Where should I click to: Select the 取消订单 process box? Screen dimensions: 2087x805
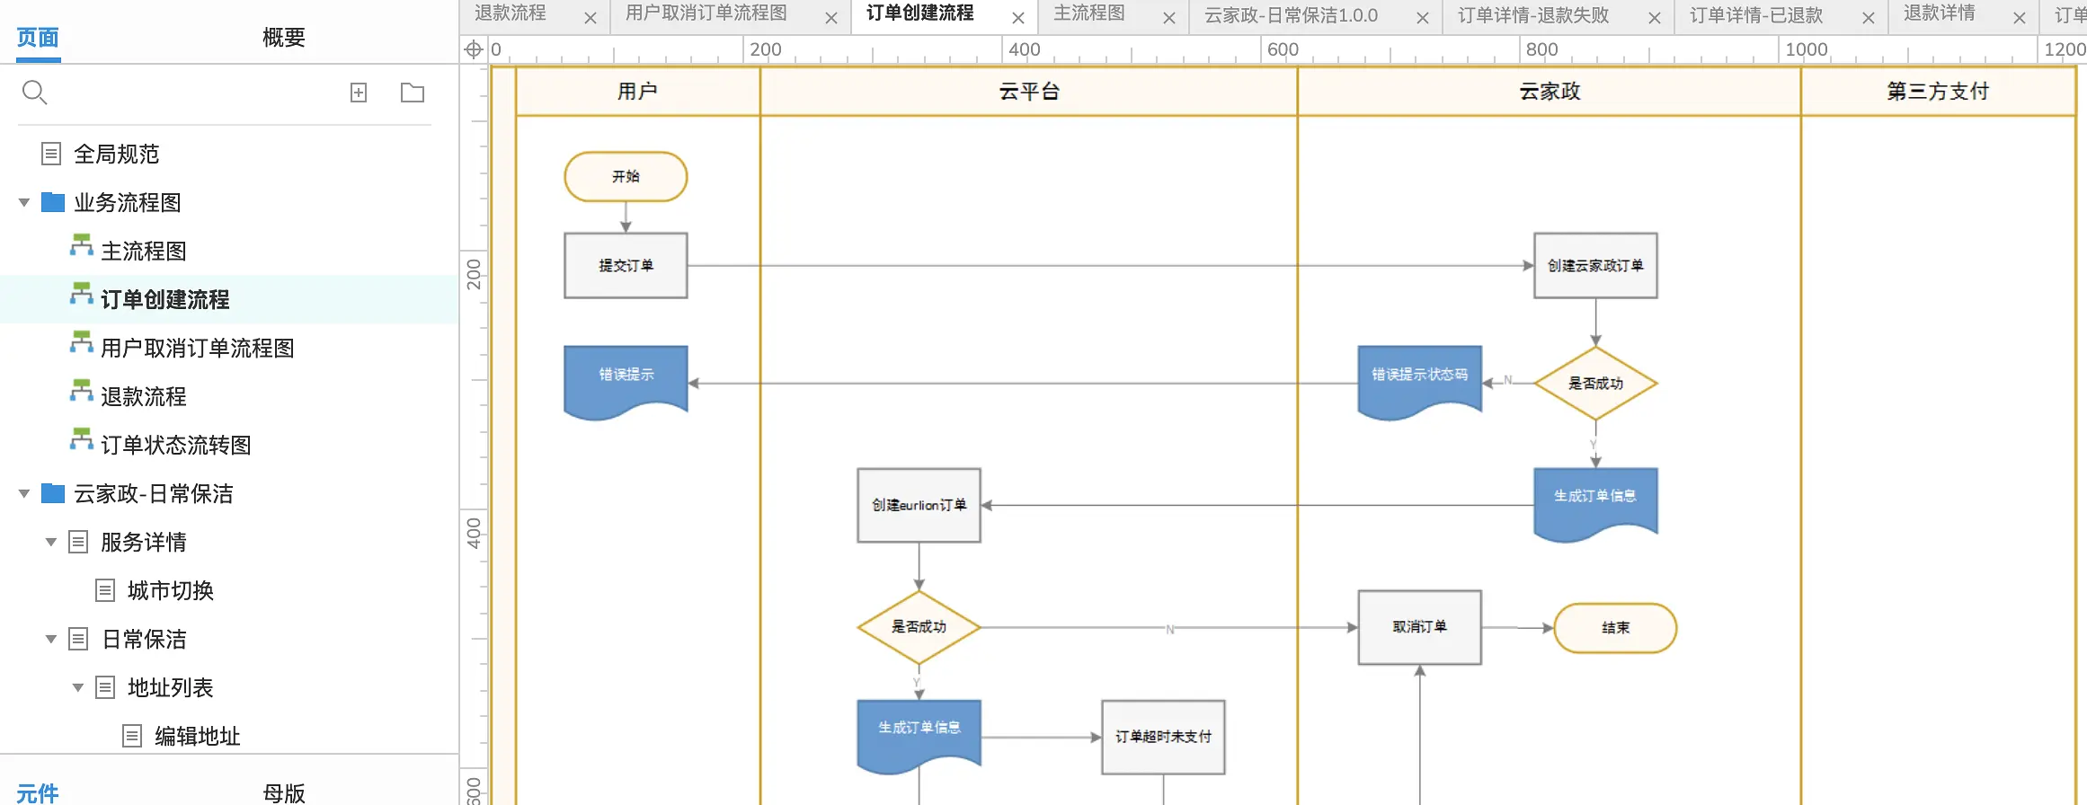[1419, 627]
